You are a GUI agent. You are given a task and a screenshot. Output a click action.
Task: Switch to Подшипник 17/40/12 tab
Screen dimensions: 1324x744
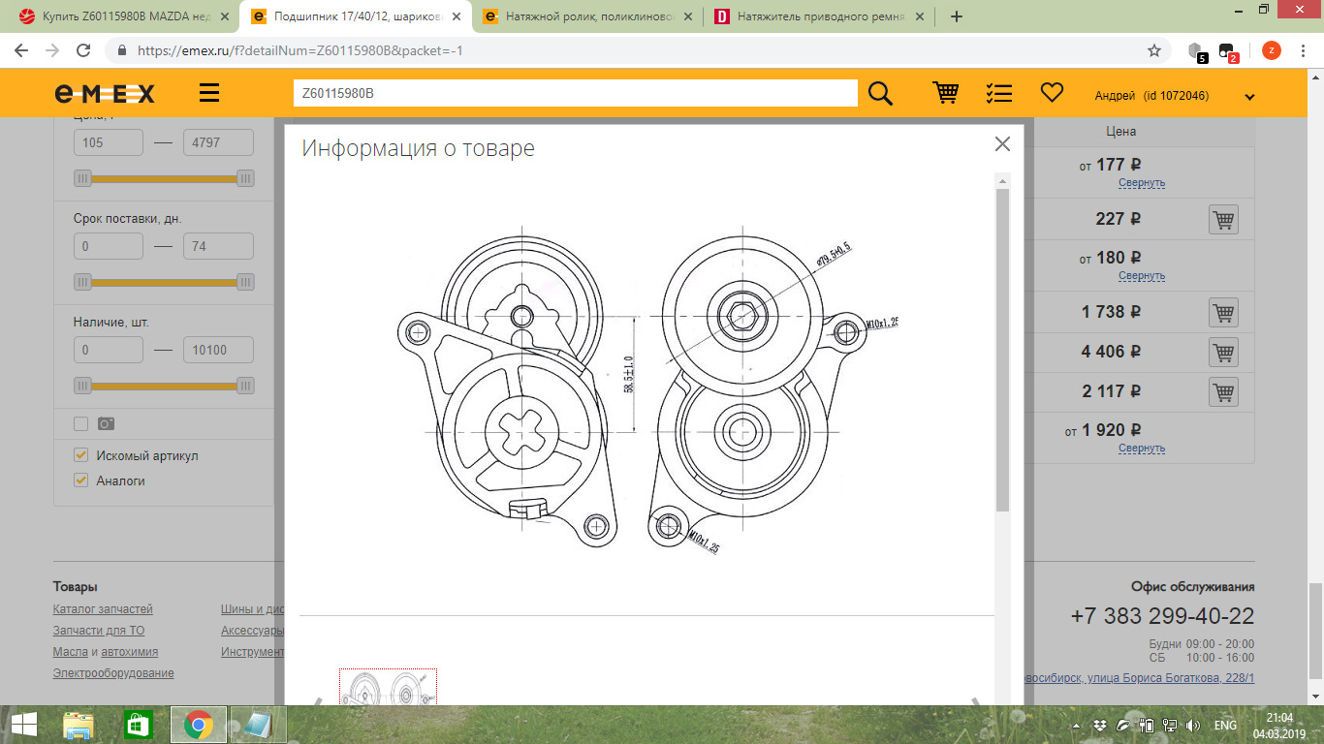coord(354,16)
